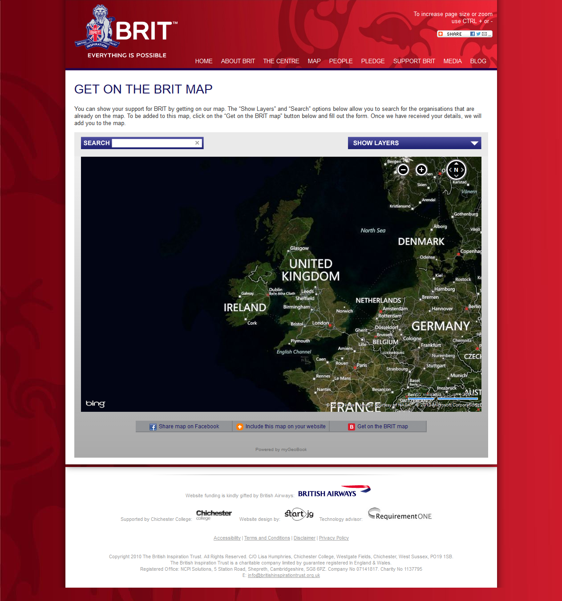Screen dimensions: 562x601
Task: Open the MEDIA menu item
Action: pos(453,61)
